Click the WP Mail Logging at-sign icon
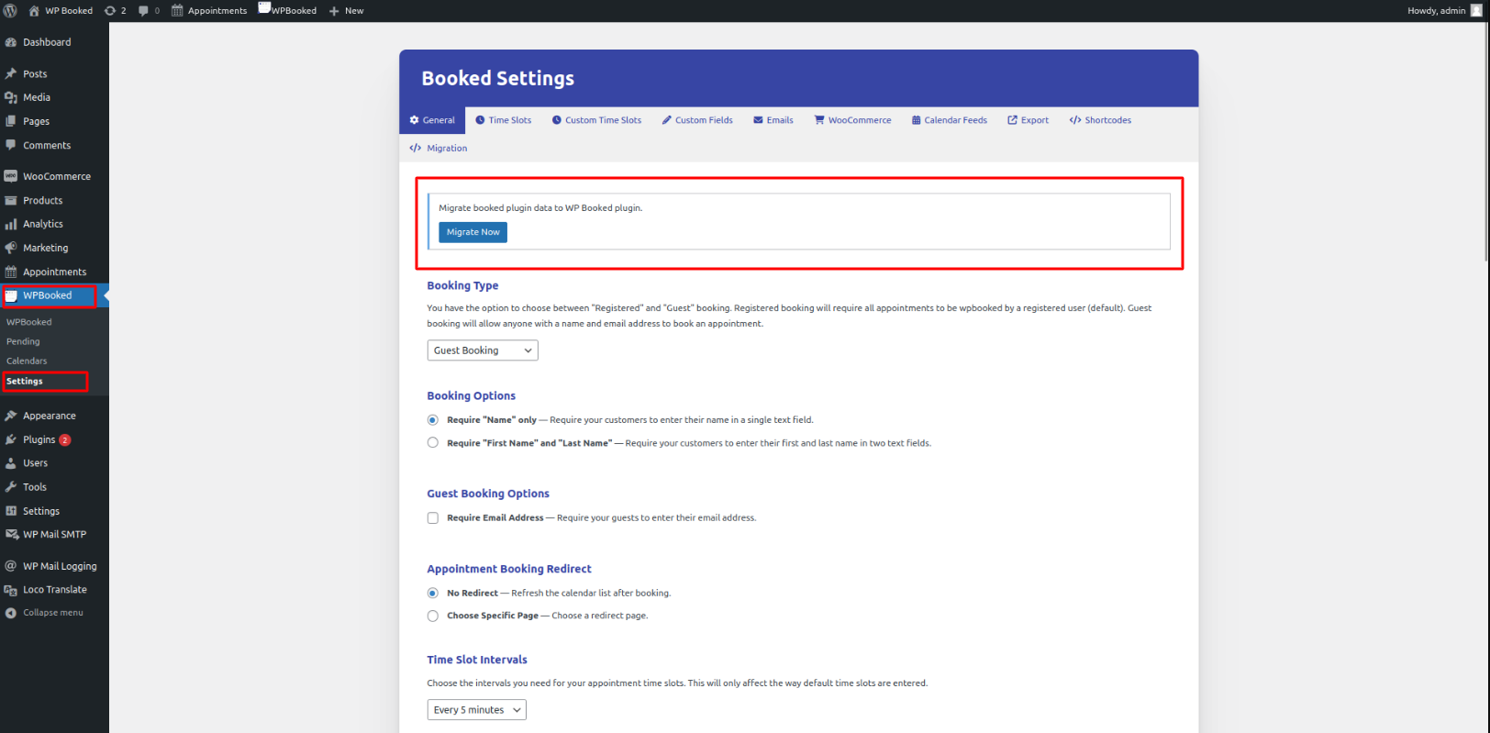Screen dimensions: 1490x733 point(11,566)
